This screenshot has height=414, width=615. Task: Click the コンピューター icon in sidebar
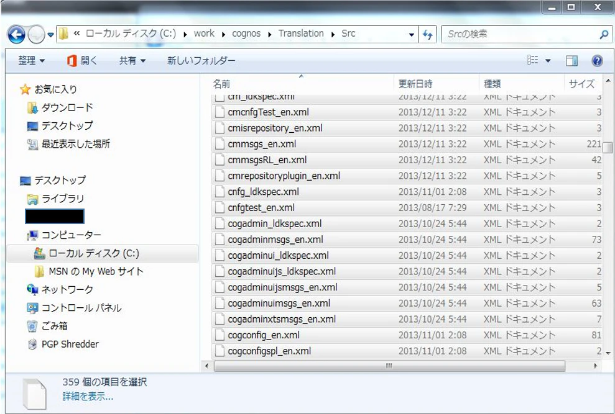point(32,235)
